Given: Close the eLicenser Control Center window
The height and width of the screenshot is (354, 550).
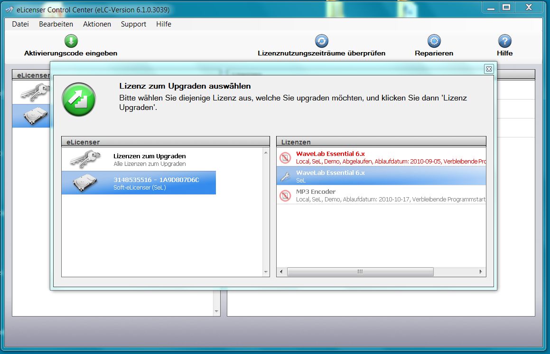Looking at the screenshot, I should (529, 8).
